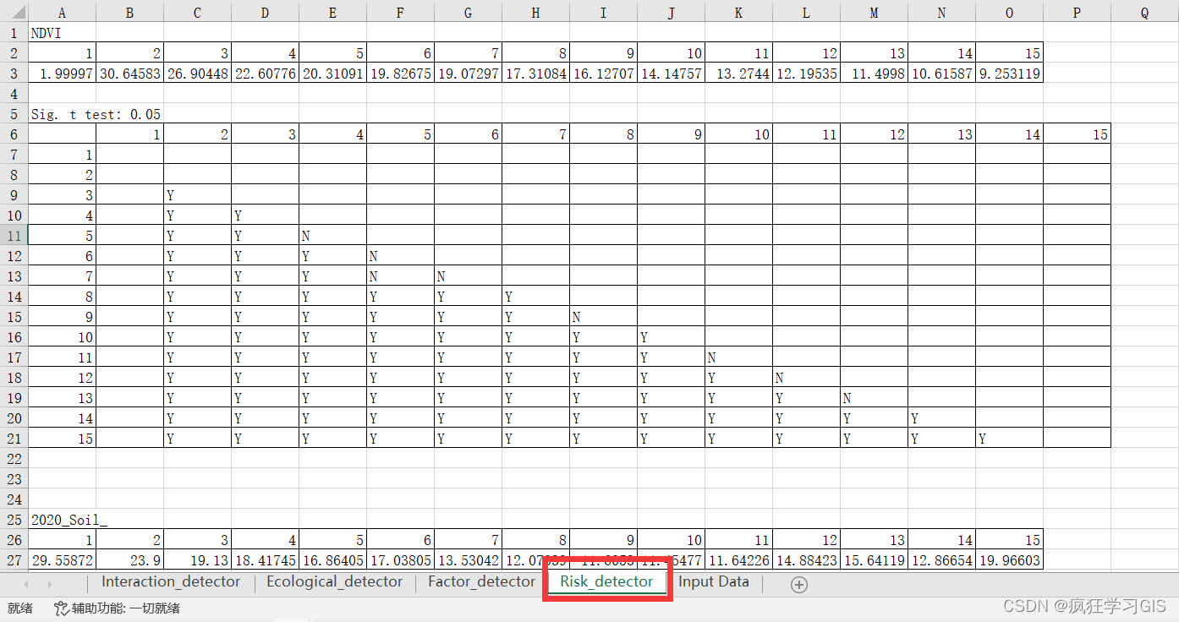Viewport: 1179px width, 622px height.
Task: Select cell with value 18.41745
Action: coord(266,560)
